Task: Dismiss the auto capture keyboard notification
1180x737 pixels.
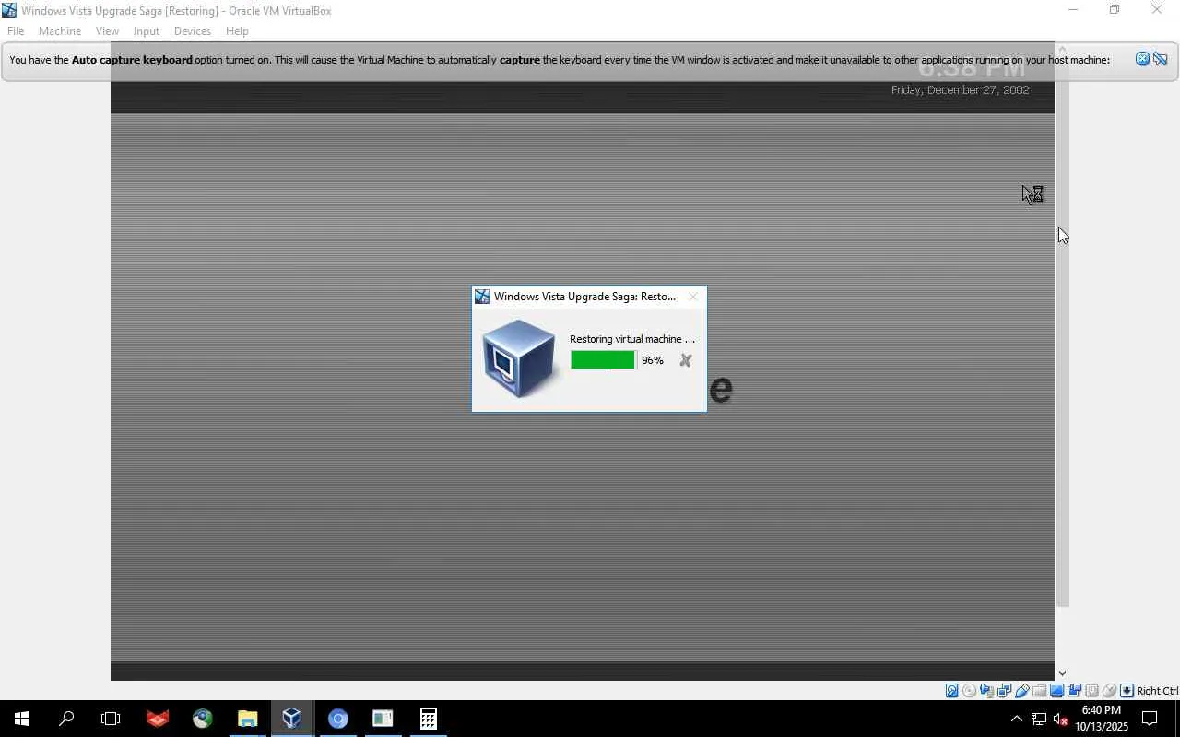Action: (x=1142, y=59)
